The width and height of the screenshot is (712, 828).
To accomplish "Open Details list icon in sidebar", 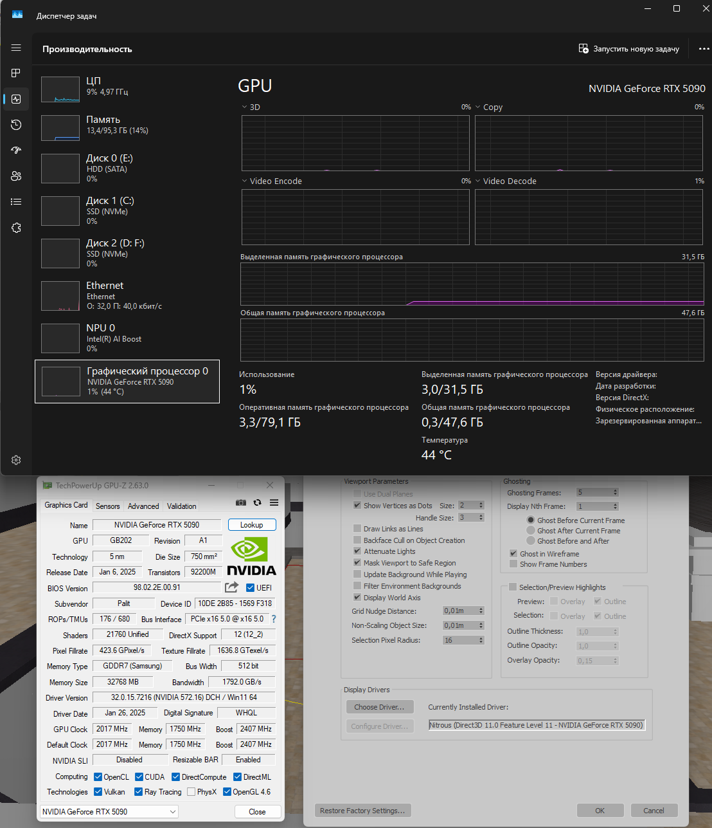I will coord(16,201).
